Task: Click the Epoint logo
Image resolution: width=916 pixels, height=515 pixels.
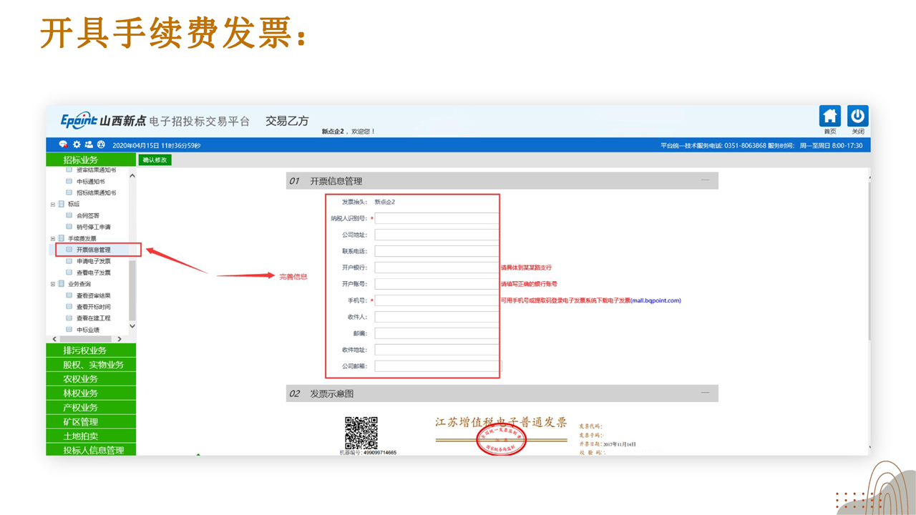Action: click(x=79, y=121)
